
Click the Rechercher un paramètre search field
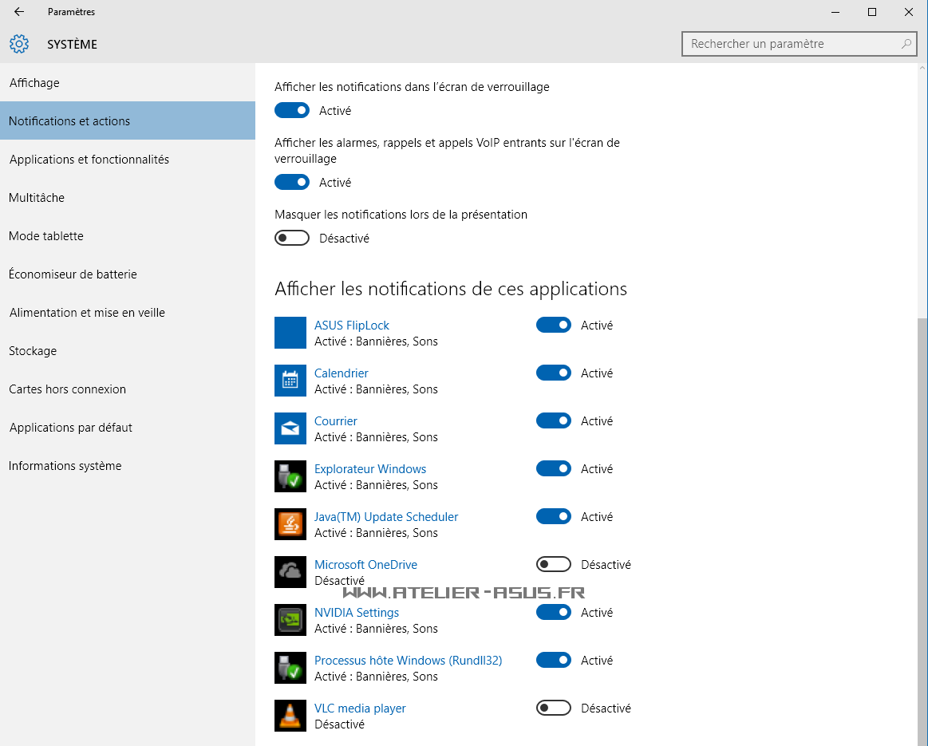pyautogui.click(x=790, y=44)
